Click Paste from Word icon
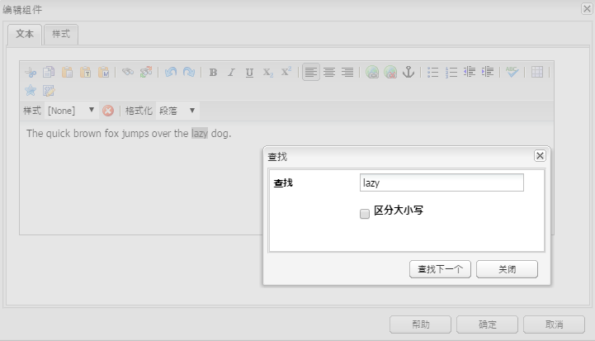595x341 pixels. (104, 72)
